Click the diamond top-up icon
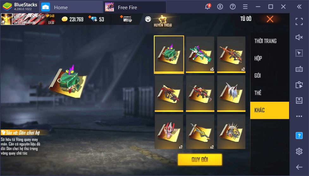The height and width of the screenshot is (176, 309). [93, 19]
